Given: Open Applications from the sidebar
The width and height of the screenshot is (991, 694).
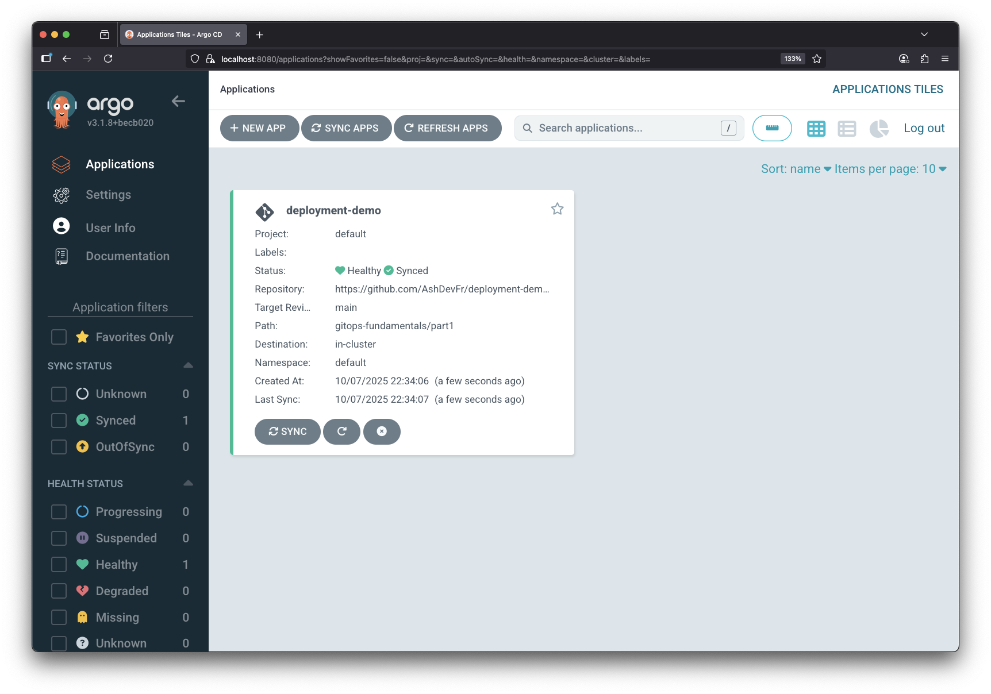Looking at the screenshot, I should click(x=120, y=164).
